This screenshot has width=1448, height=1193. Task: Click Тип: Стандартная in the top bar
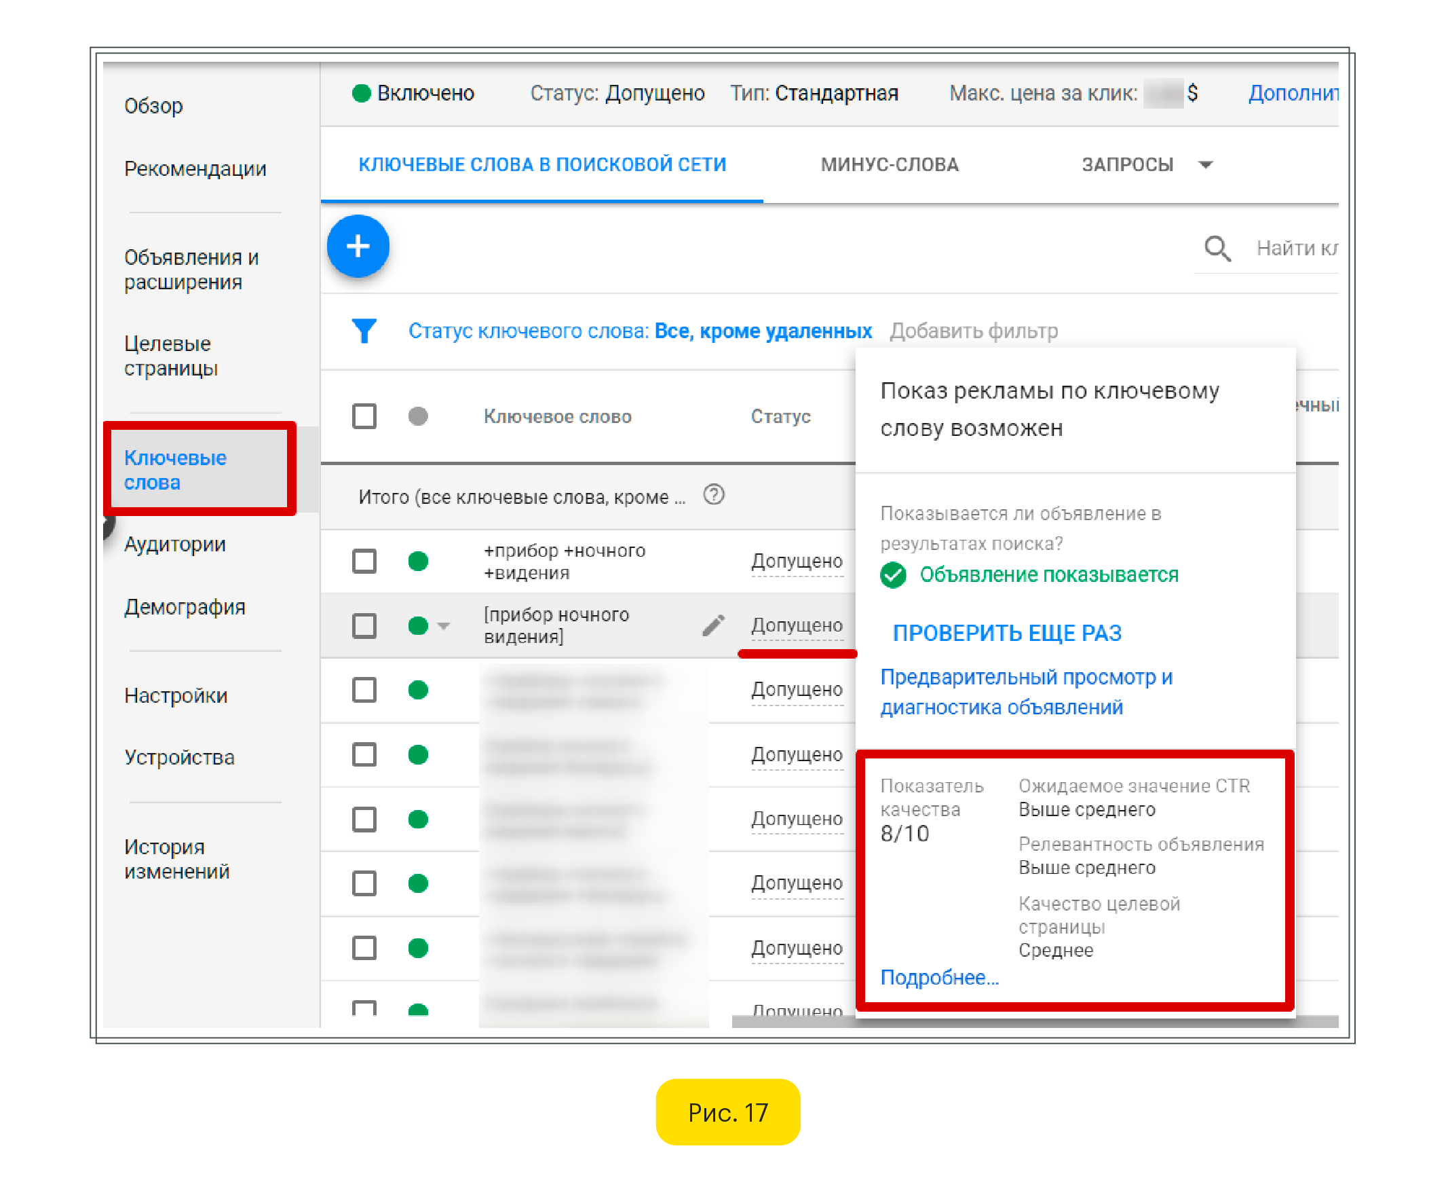pos(814,93)
